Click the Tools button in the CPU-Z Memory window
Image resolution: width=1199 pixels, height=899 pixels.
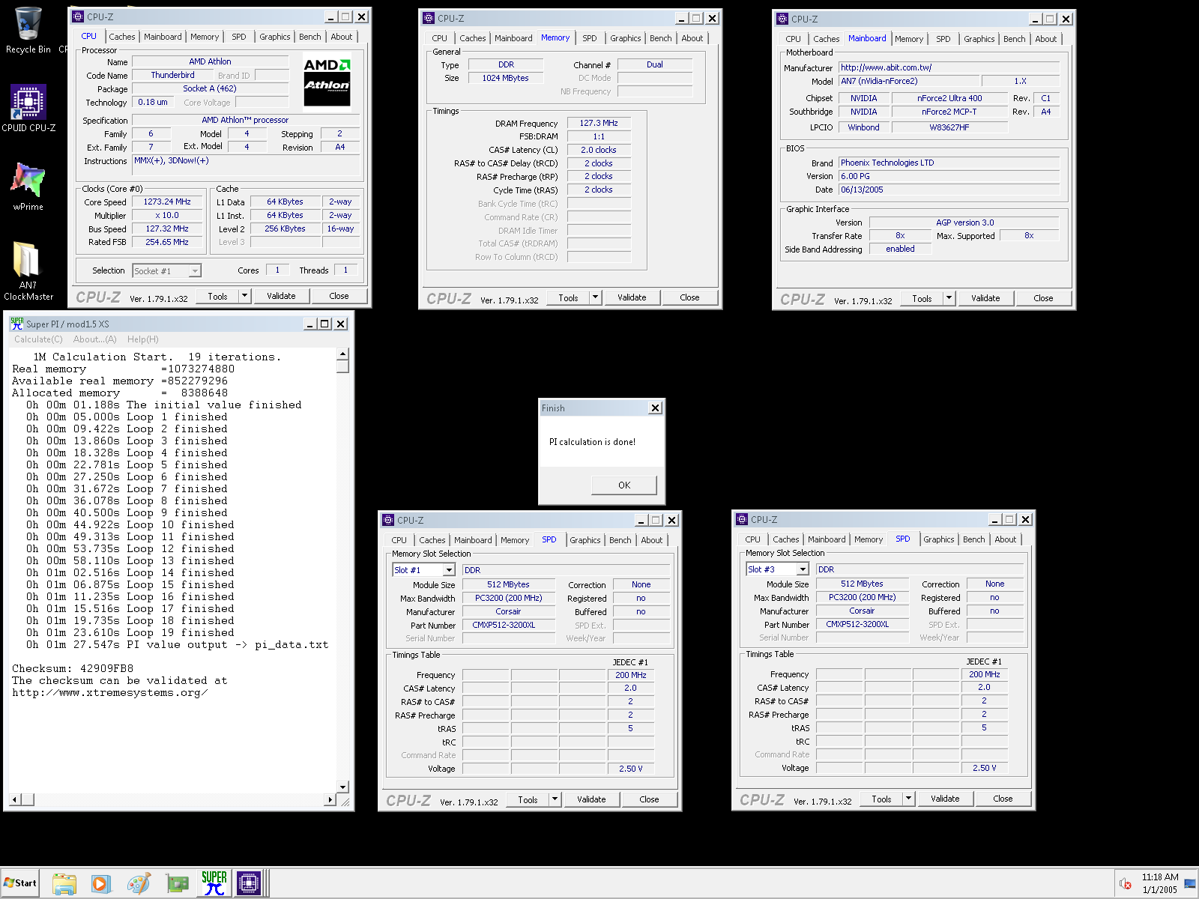point(568,297)
